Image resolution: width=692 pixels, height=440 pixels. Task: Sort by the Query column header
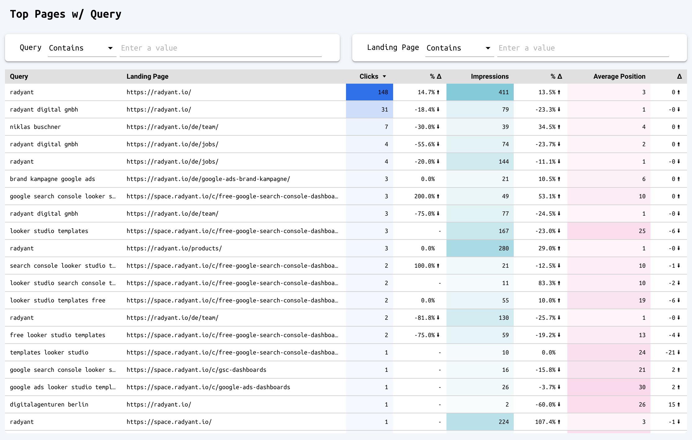19,77
